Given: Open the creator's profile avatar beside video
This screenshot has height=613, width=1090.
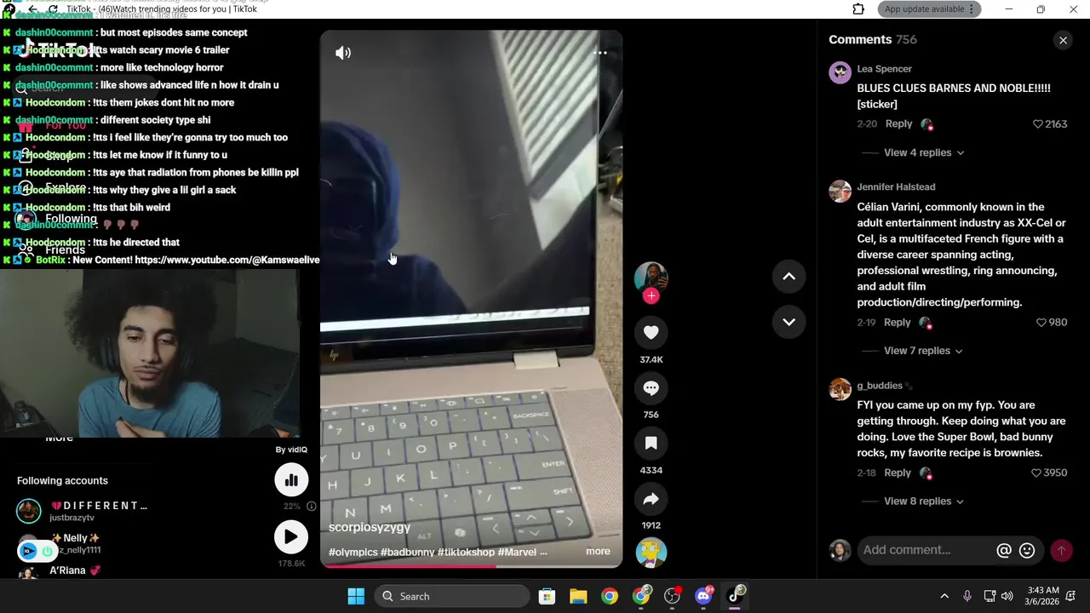Looking at the screenshot, I should pyautogui.click(x=651, y=277).
